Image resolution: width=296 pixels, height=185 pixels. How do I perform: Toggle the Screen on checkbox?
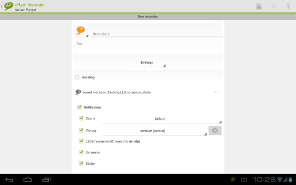click(x=81, y=152)
